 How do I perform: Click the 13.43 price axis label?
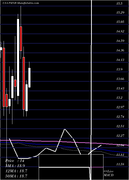click(120, 88)
